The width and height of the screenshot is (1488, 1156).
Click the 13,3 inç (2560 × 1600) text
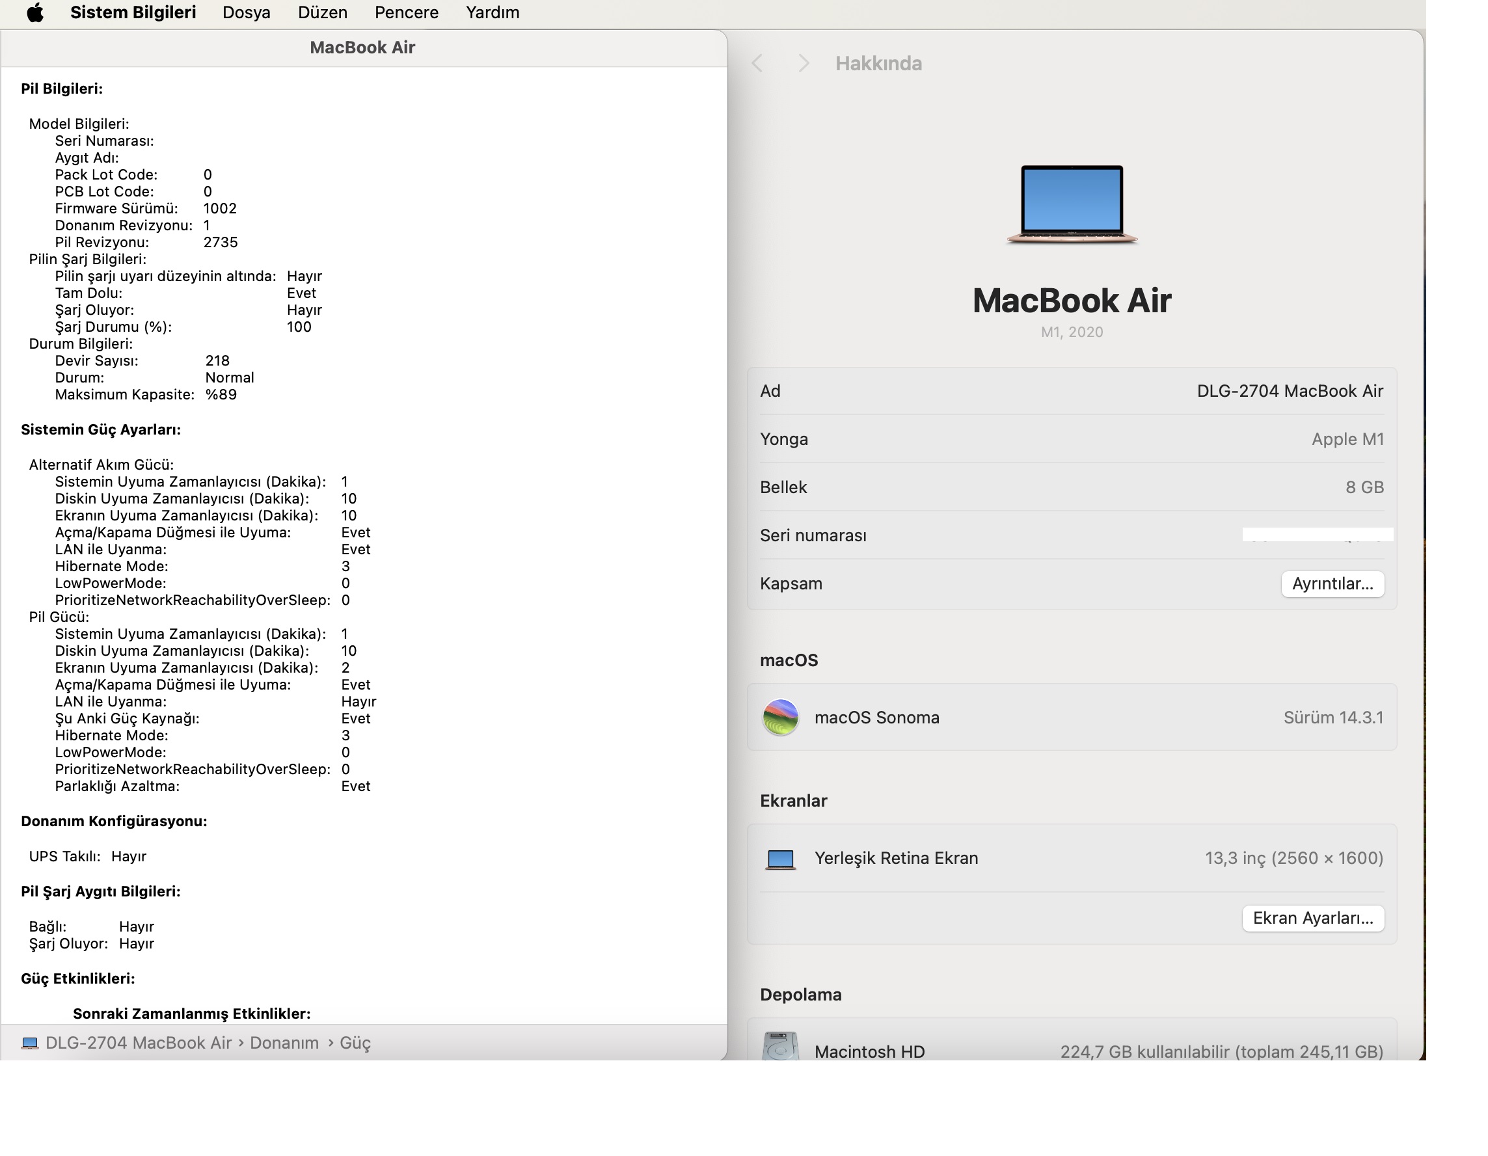point(1293,858)
